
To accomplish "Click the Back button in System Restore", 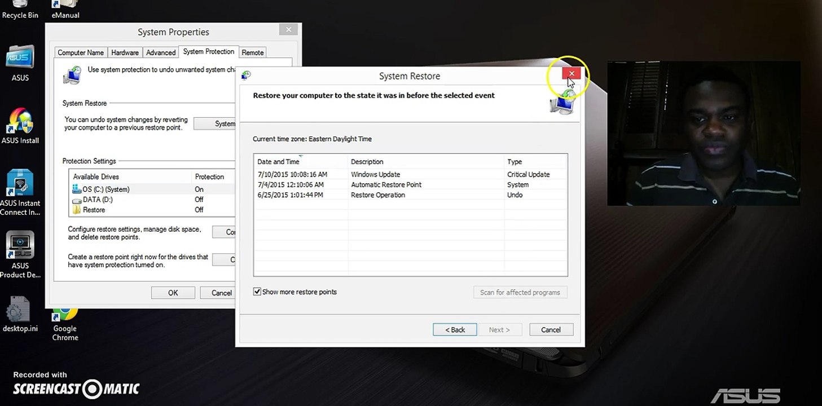I will 455,330.
